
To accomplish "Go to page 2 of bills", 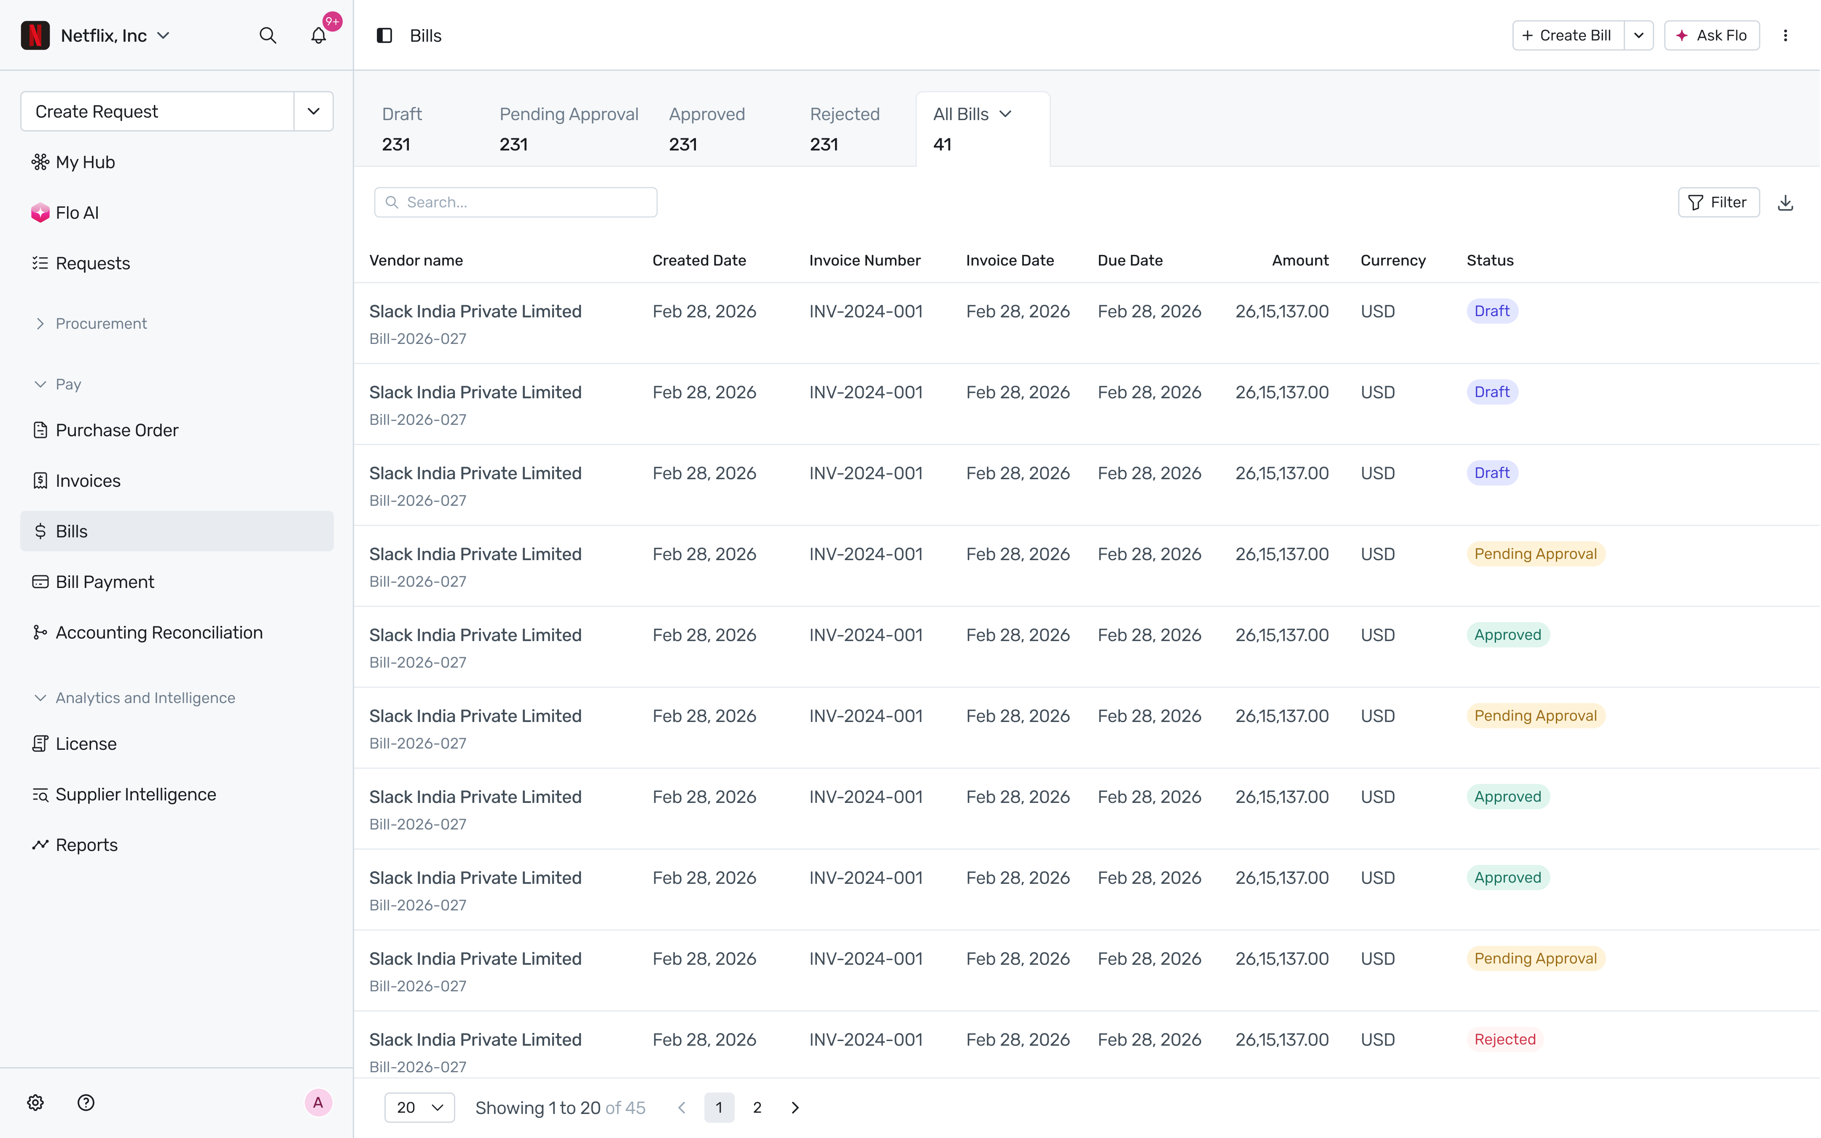I will tap(757, 1107).
